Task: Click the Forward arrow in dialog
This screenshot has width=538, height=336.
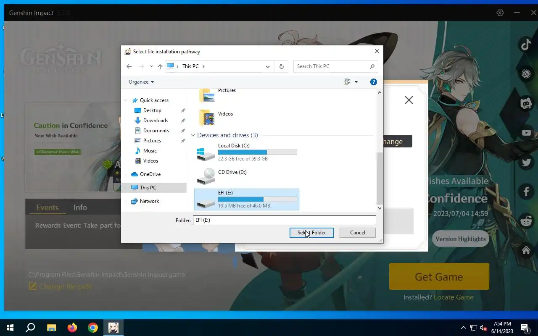Action: [x=141, y=66]
